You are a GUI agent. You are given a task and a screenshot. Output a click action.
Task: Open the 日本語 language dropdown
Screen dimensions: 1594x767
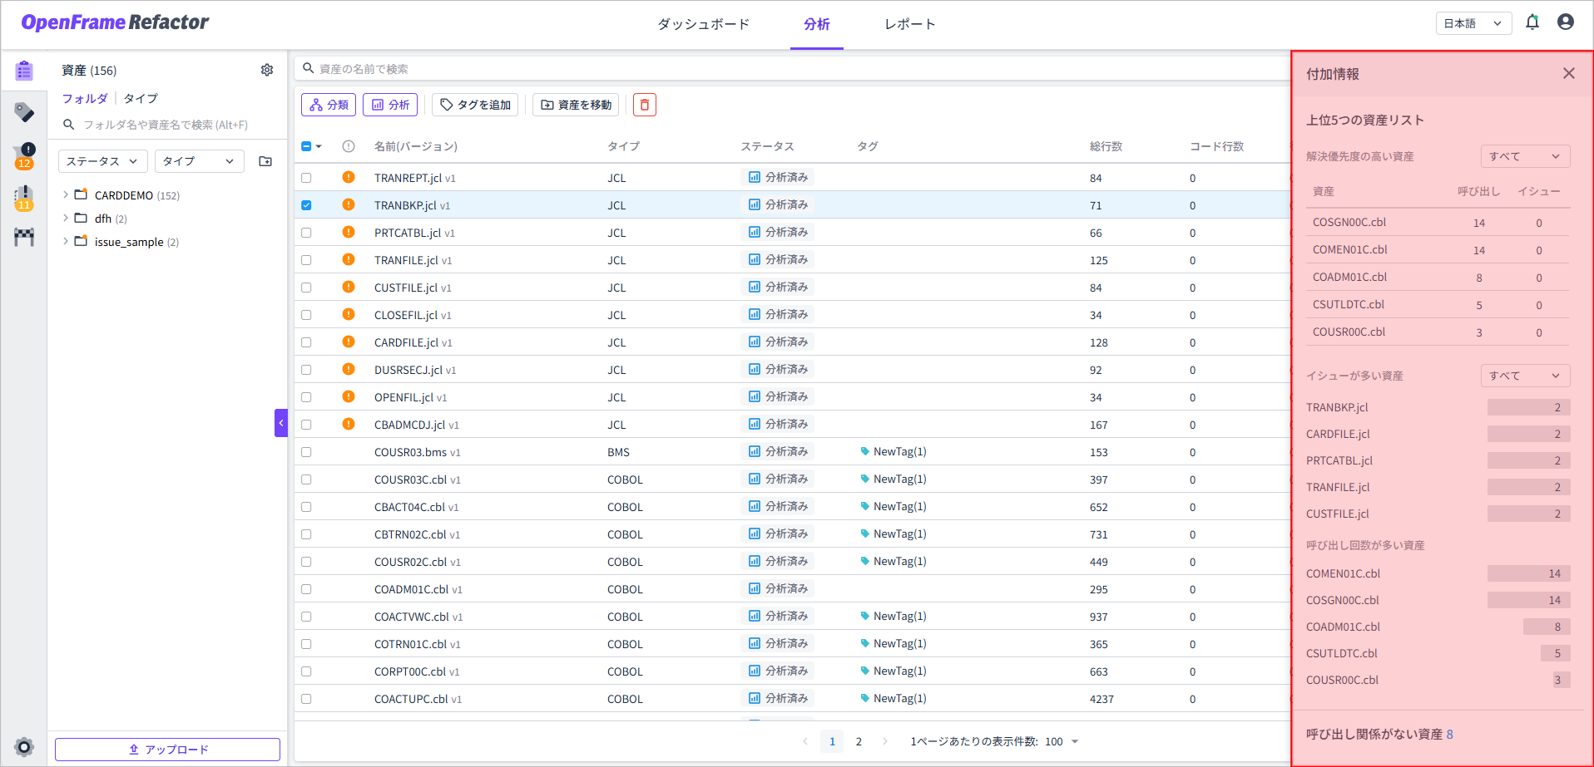click(x=1473, y=23)
